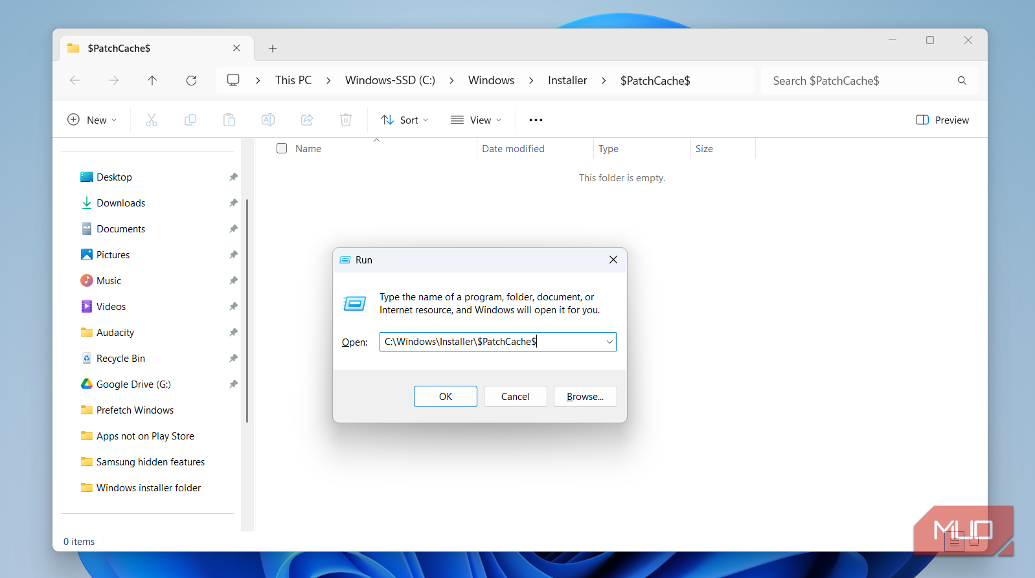
Task: Open the View dropdown menu
Action: coord(476,120)
